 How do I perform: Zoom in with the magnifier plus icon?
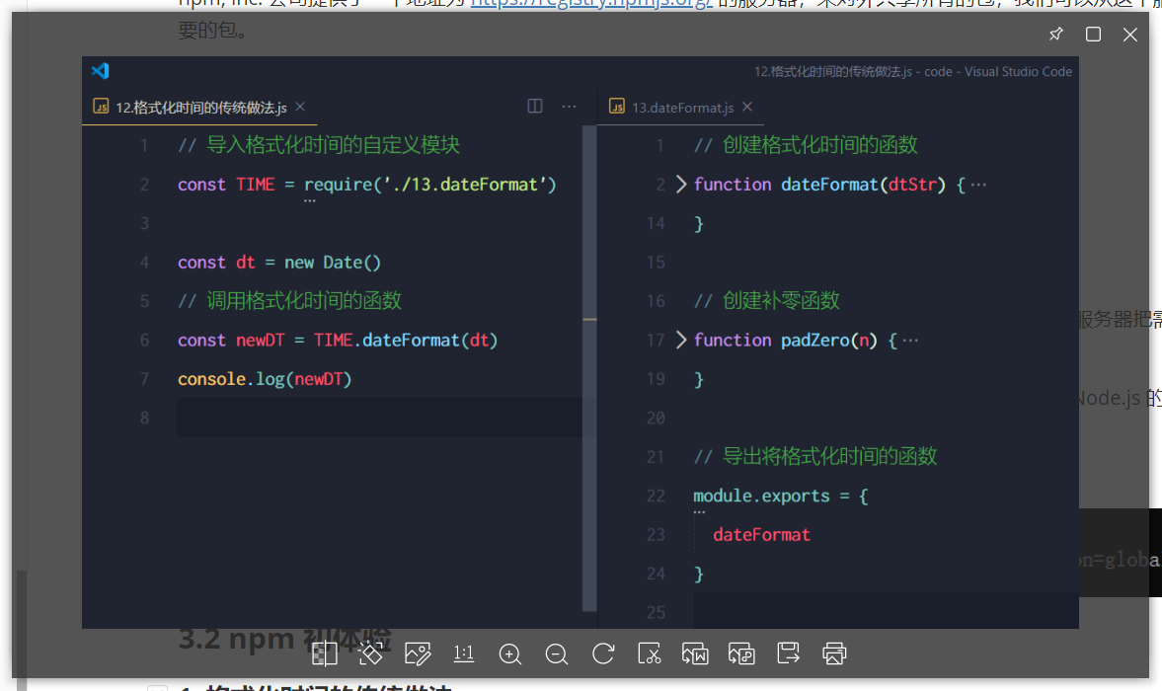click(510, 653)
